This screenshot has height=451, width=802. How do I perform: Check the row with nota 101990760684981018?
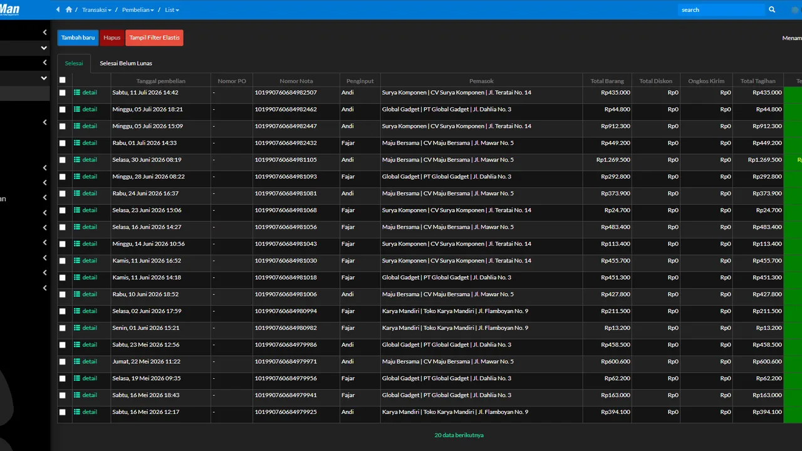62,277
